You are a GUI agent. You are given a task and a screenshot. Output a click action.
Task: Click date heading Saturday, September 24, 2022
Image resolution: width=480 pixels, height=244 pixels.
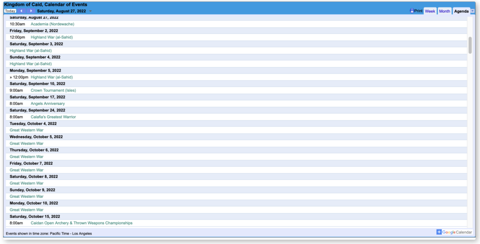click(x=37, y=110)
